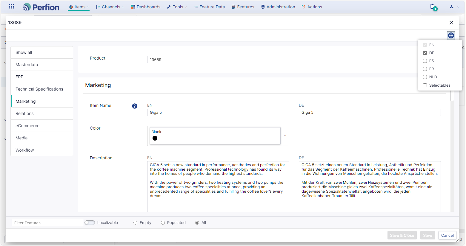Click the Filter Features input
This screenshot has height=246, width=466.
(x=47, y=223)
